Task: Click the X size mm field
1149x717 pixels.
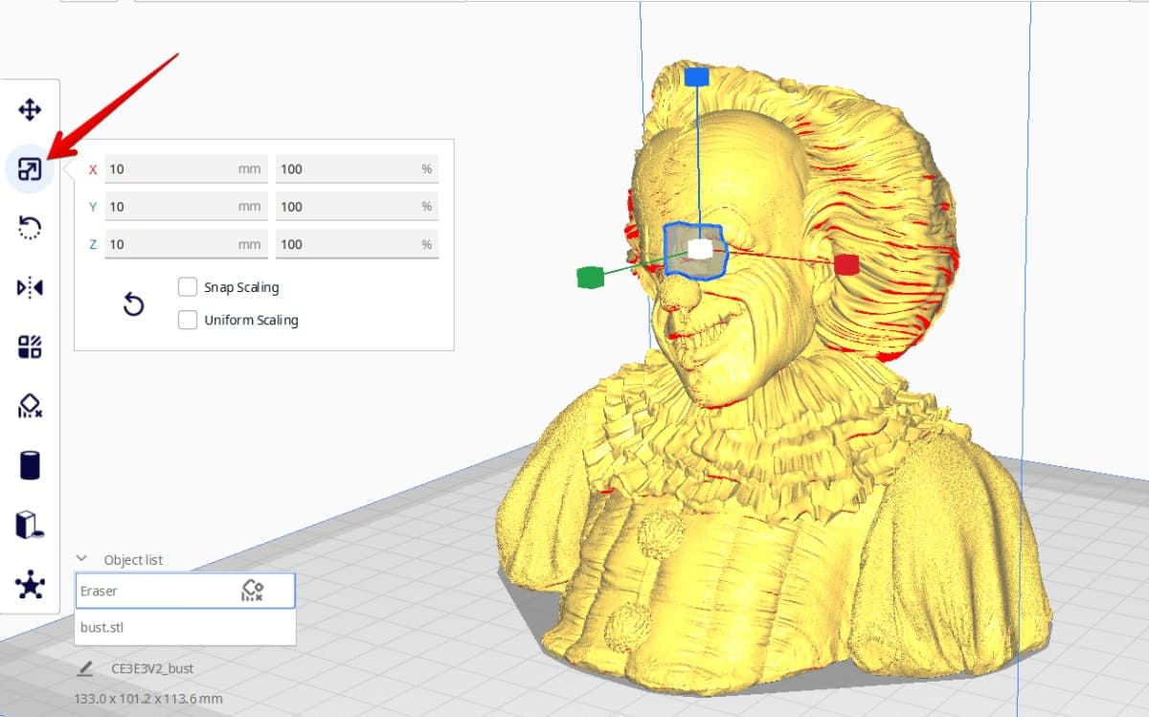Action: 186,169
